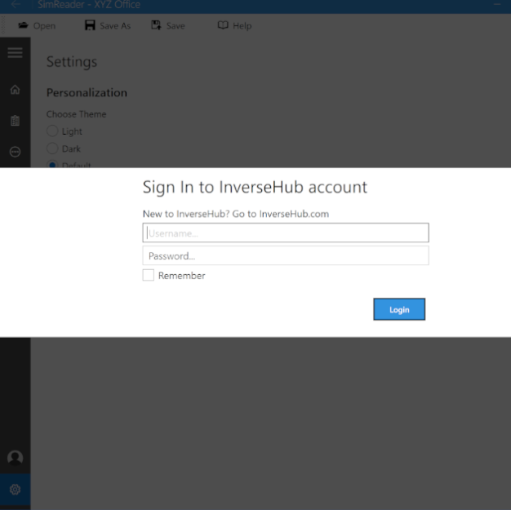Open Help from the toolbar
Image resolution: width=511 pixels, height=510 pixels.
pyautogui.click(x=234, y=25)
